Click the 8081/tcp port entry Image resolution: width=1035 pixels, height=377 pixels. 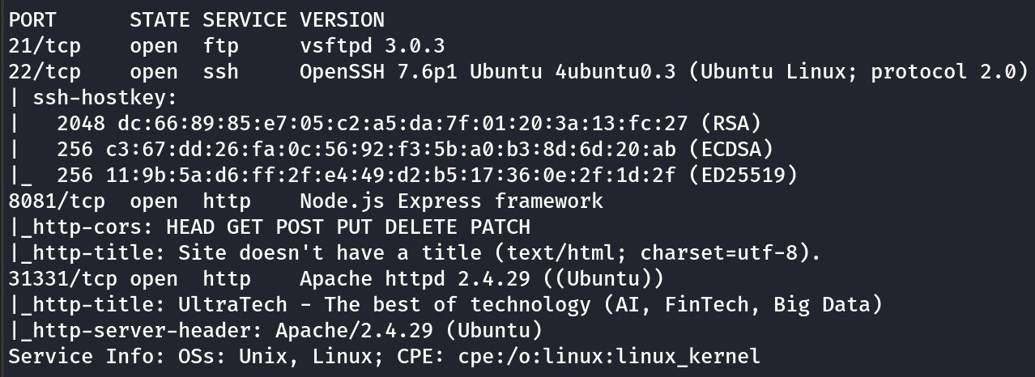point(50,201)
